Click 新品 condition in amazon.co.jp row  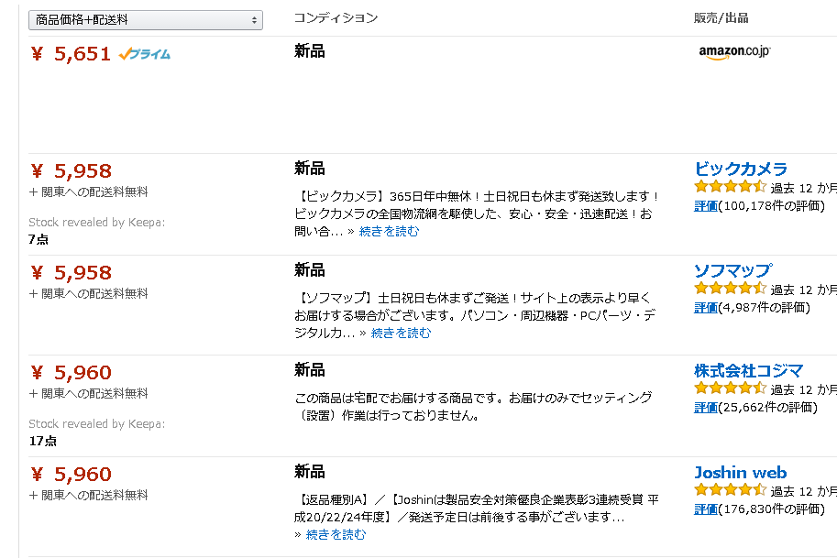tap(310, 51)
